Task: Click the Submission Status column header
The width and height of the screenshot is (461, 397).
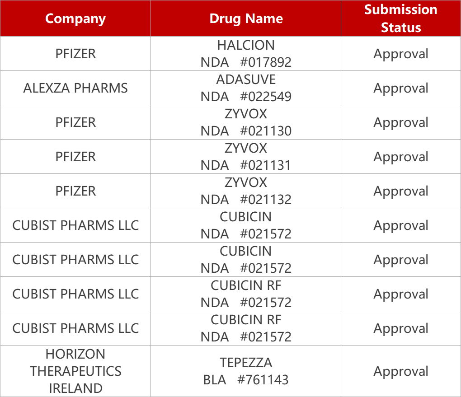Action: tap(400, 19)
